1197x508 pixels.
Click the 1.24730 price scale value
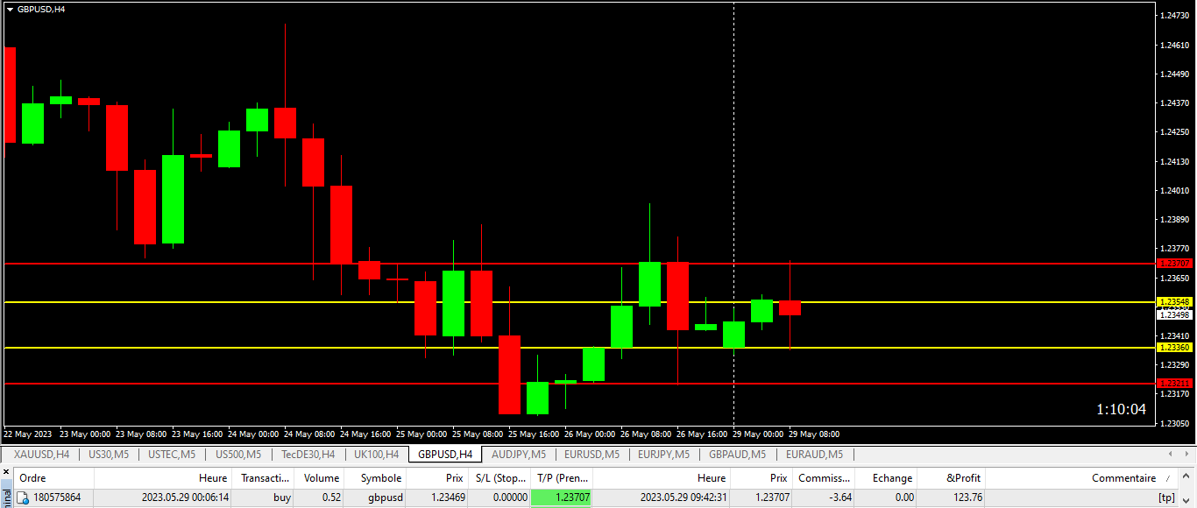1174,16
